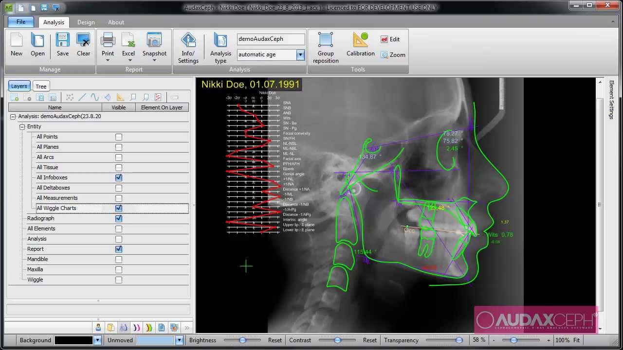Click the remove layer icon with minus
This screenshot has height=350, width=623.
(28, 97)
